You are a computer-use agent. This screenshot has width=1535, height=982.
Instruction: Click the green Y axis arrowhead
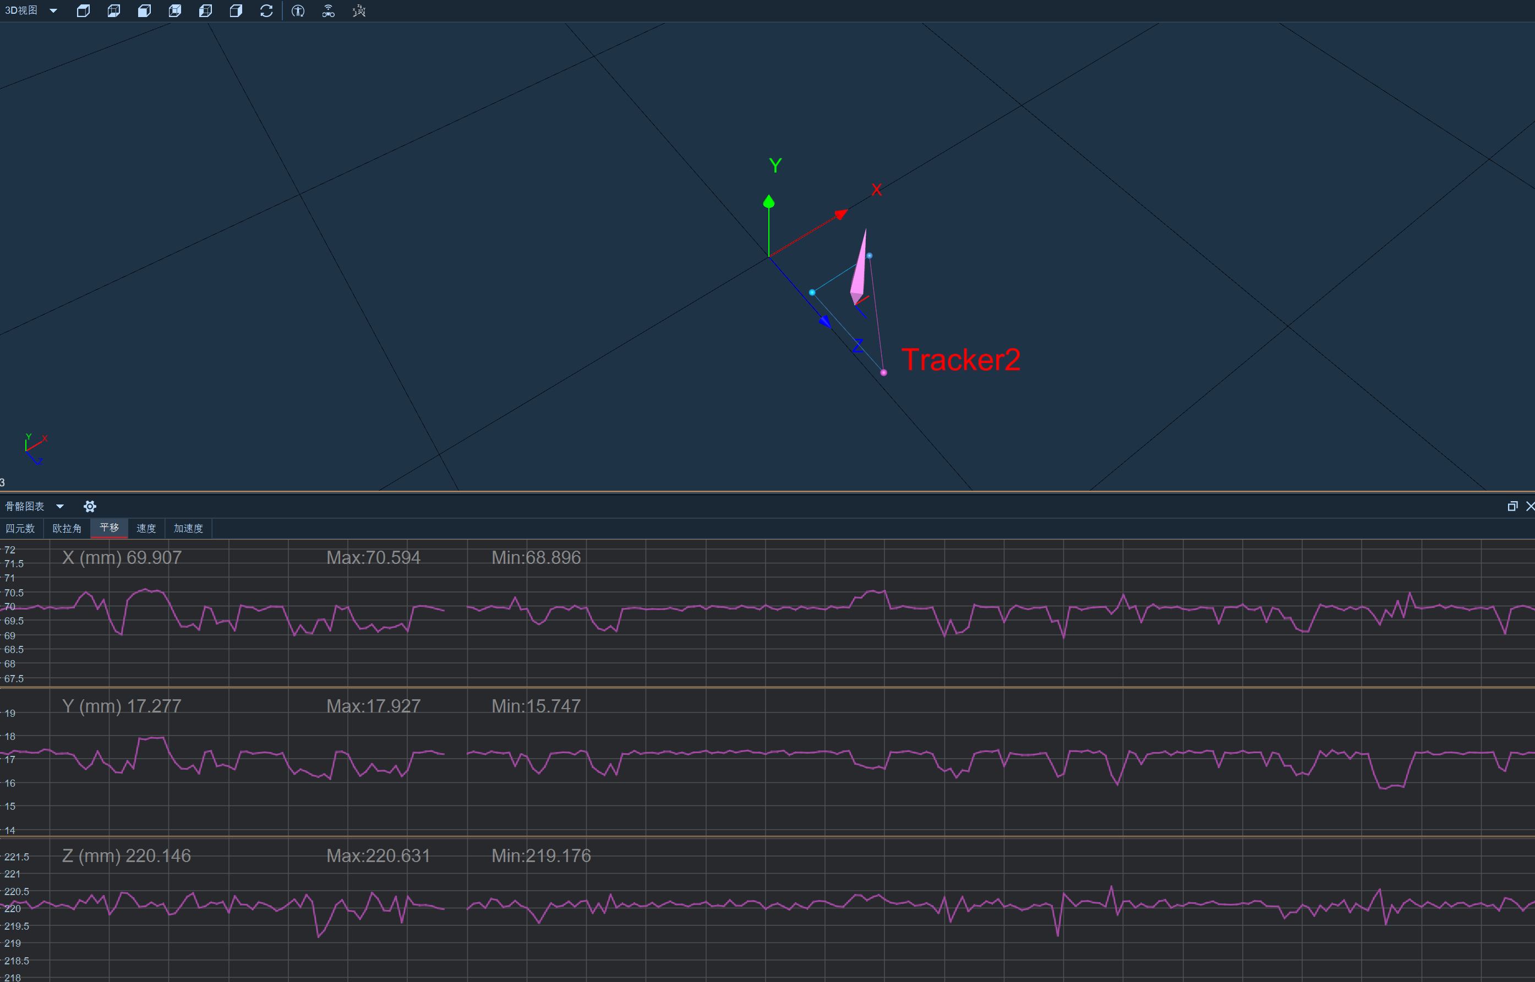pyautogui.click(x=769, y=201)
